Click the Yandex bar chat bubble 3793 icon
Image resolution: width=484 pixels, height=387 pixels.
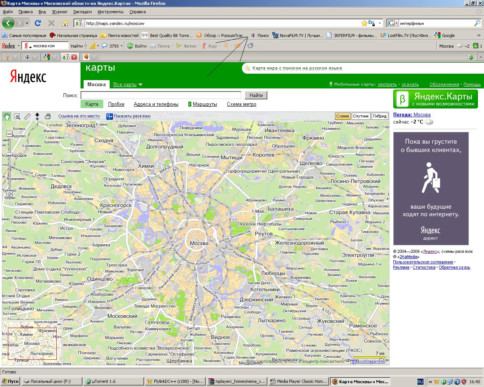[105, 46]
